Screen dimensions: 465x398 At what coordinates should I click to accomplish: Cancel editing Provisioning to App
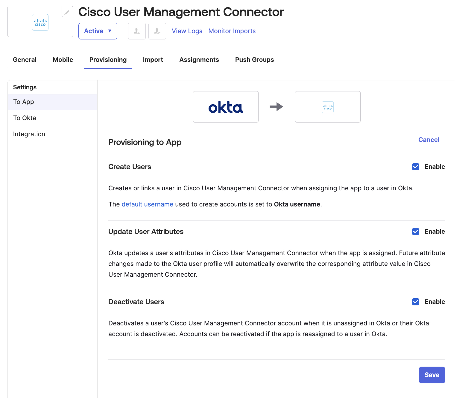click(x=429, y=140)
